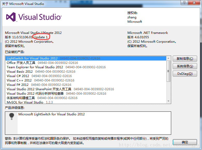Click Microsoft .NET Framework heading
Viewport: 202px width, 150px height.
[x=148, y=33]
